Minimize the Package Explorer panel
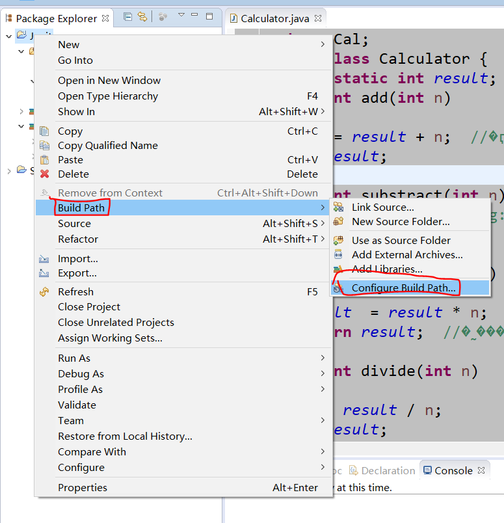The image size is (504, 523). coord(195,15)
